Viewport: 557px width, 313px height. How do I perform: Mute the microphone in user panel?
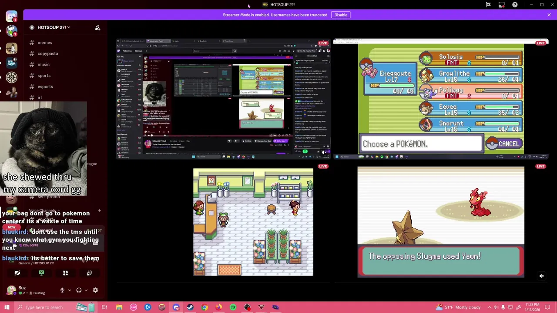[x=62, y=290]
